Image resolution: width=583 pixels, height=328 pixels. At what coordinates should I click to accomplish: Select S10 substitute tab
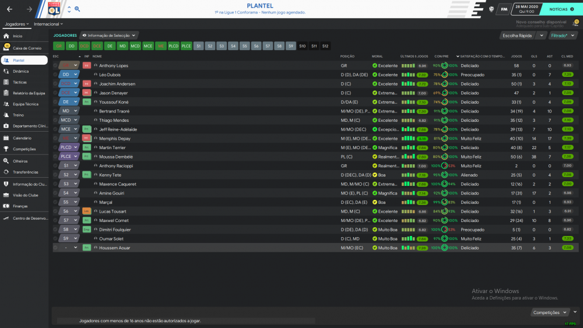(x=302, y=46)
